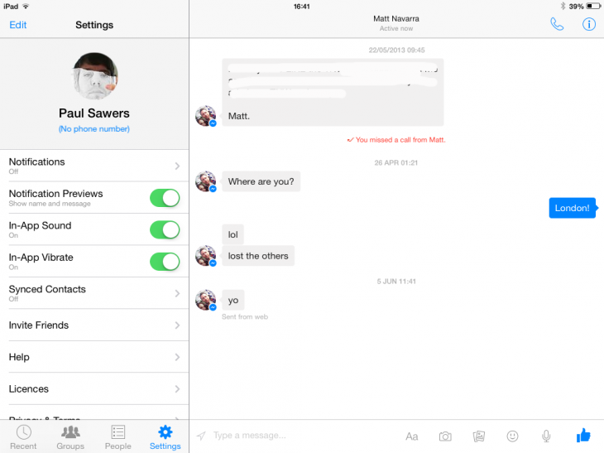
Task: Open the photo gallery icon
Action: pos(478,436)
